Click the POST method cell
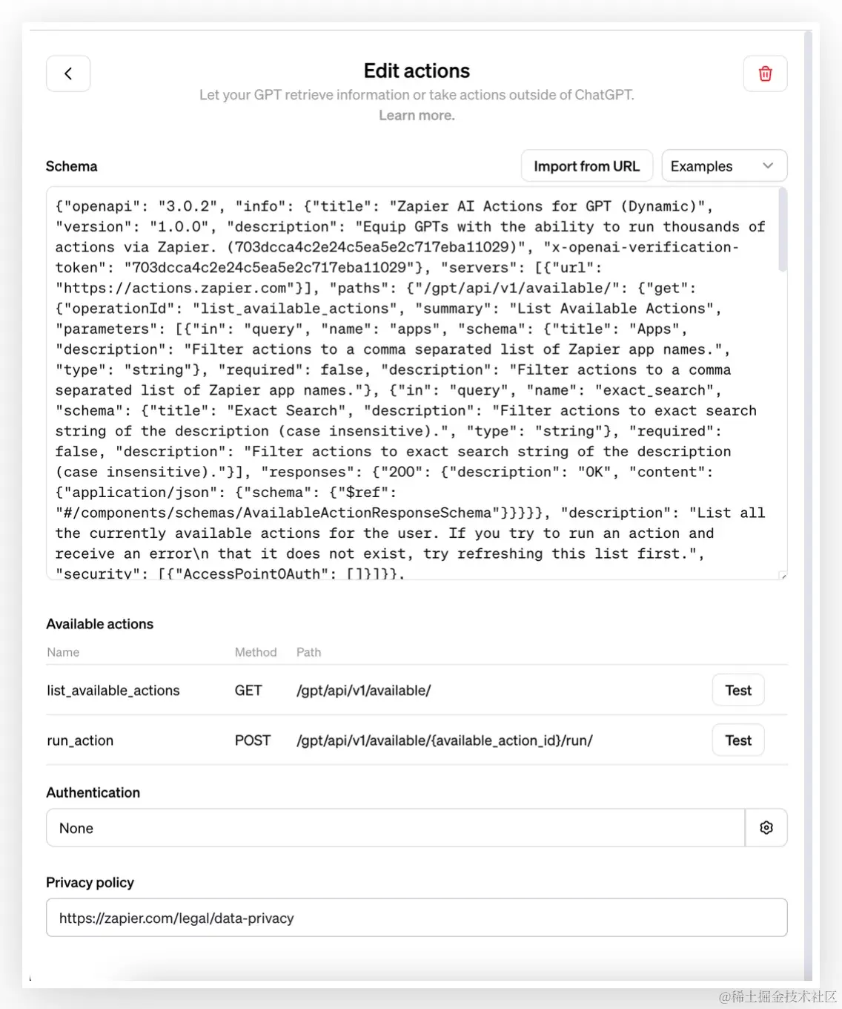 coord(253,740)
